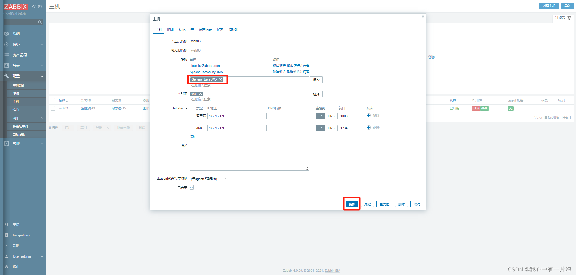Expand the 资产记录 sidebar menu
Viewport: 576px width, 275px height.
pyautogui.click(x=42, y=55)
